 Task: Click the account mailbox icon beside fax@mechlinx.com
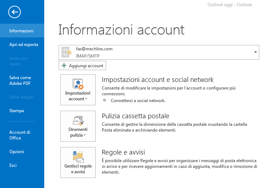coord(67,52)
